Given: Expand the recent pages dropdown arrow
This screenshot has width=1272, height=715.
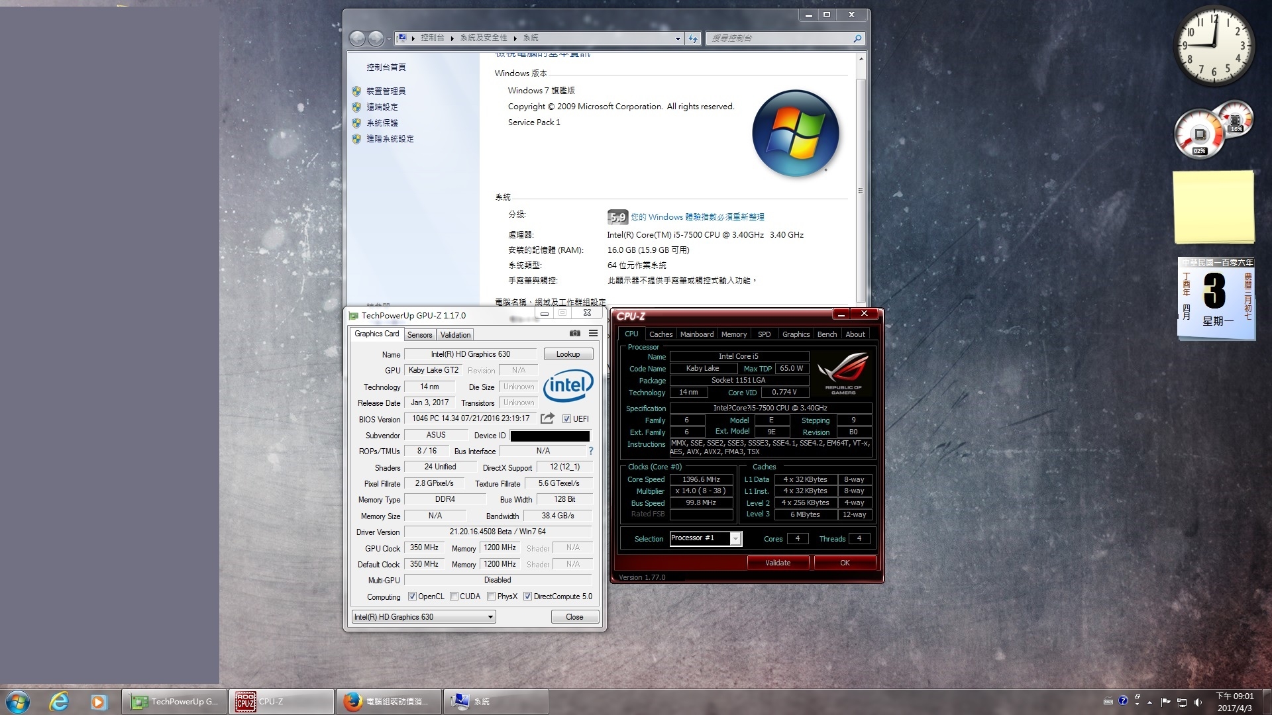Looking at the screenshot, I should pos(389,39).
